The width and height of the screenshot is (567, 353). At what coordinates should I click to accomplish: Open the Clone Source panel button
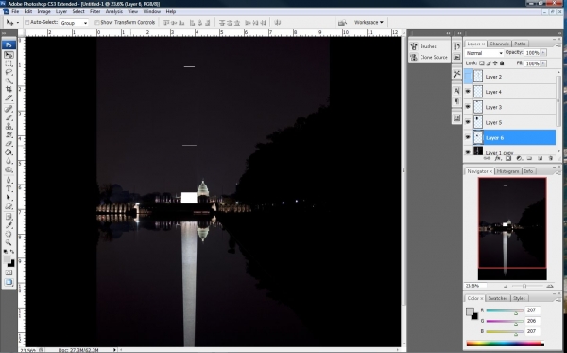click(x=429, y=57)
